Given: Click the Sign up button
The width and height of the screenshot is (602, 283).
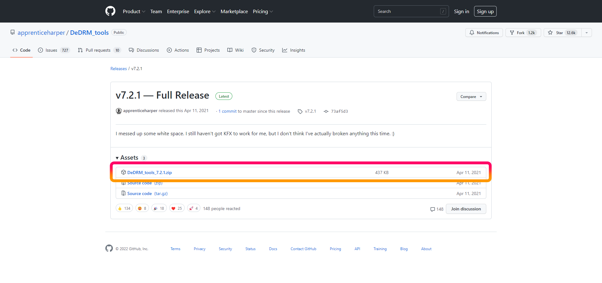Looking at the screenshot, I should coord(485,11).
